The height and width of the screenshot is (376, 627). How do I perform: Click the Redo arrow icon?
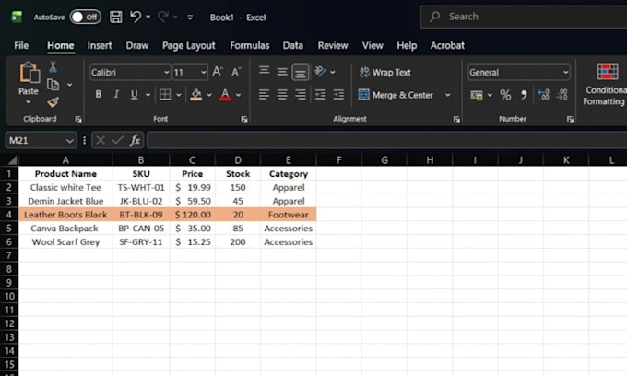click(163, 17)
